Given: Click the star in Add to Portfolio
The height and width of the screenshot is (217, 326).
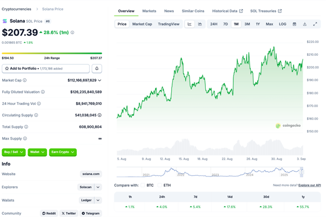Looking at the screenshot, I should (x=6, y=68).
